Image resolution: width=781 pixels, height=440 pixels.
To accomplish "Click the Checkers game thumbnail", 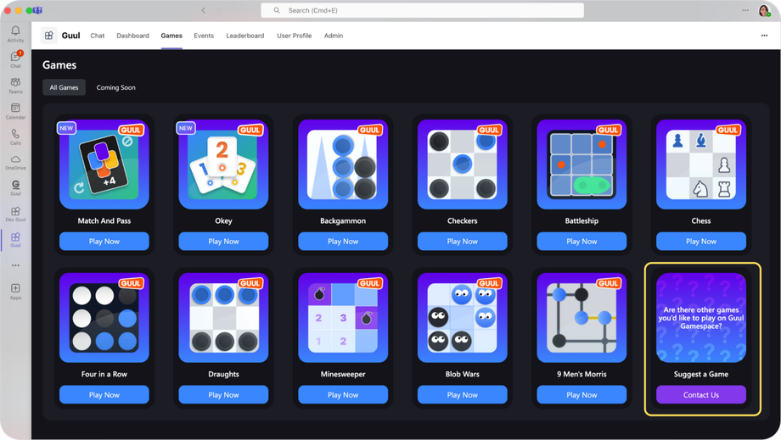I will 462,164.
